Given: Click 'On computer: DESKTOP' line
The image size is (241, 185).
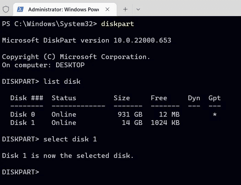Looking at the screenshot, I should tap(43, 65).
